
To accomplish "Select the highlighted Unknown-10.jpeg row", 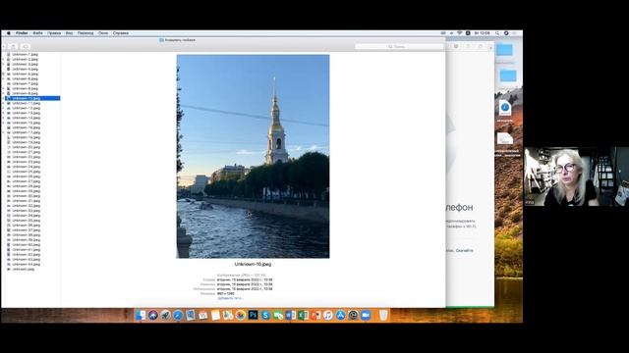I will (32, 98).
